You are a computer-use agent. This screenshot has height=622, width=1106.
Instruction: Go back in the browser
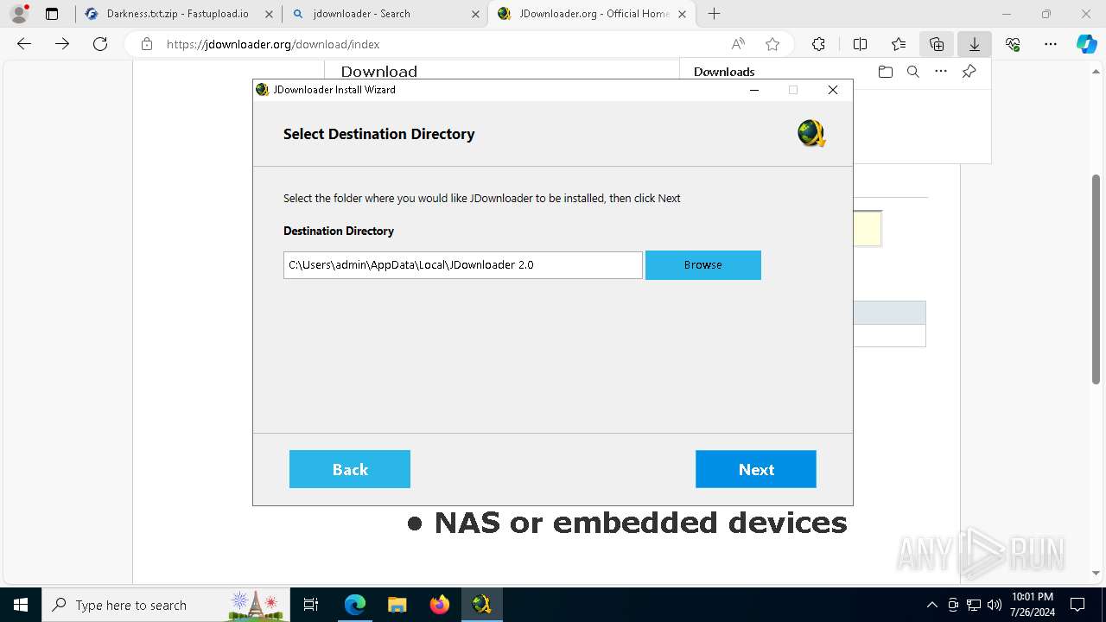point(24,44)
